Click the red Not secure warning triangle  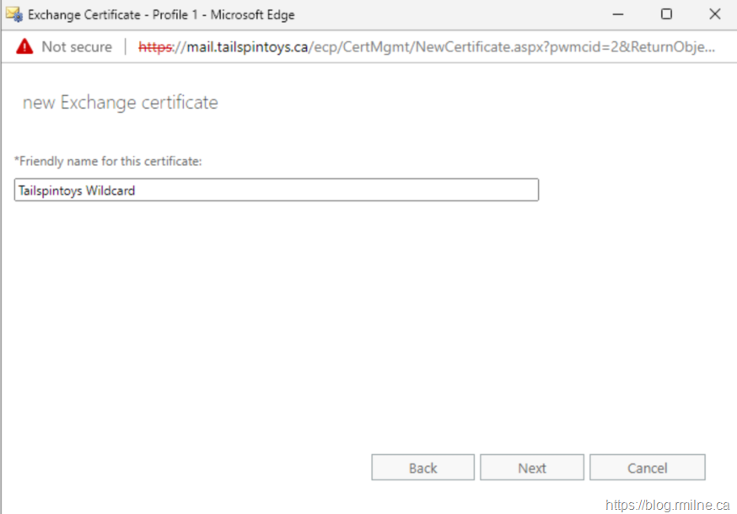[24, 47]
